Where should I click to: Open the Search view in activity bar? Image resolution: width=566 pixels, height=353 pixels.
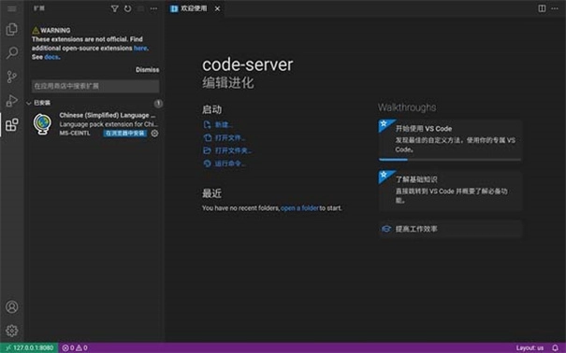coord(11,53)
